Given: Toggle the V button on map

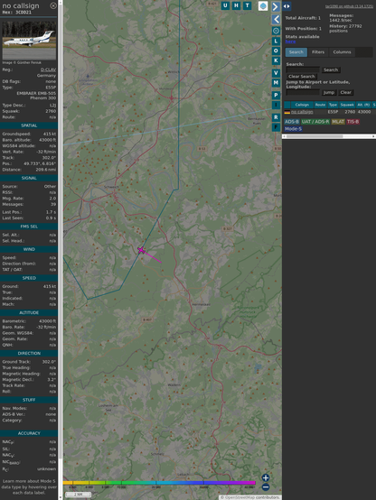Looking at the screenshot, I should coord(276,73).
